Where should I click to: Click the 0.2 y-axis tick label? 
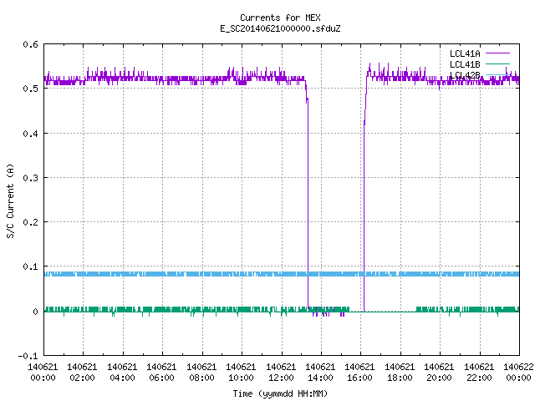point(30,222)
